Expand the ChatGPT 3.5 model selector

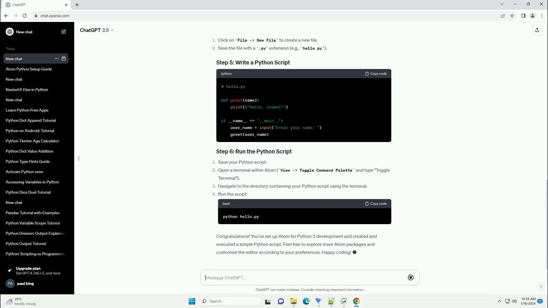[97, 30]
